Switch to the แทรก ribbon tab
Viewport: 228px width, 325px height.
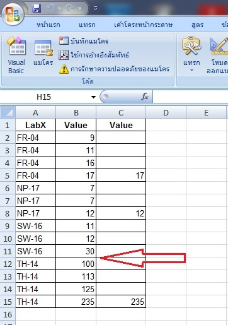(x=87, y=25)
